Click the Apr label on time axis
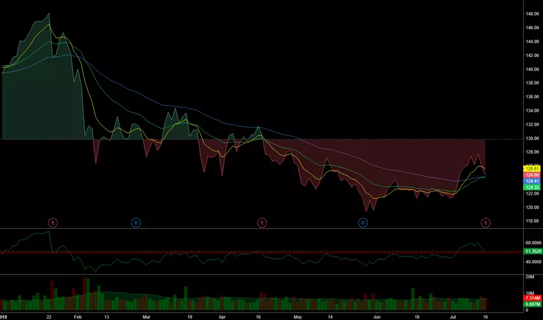 tap(222, 317)
